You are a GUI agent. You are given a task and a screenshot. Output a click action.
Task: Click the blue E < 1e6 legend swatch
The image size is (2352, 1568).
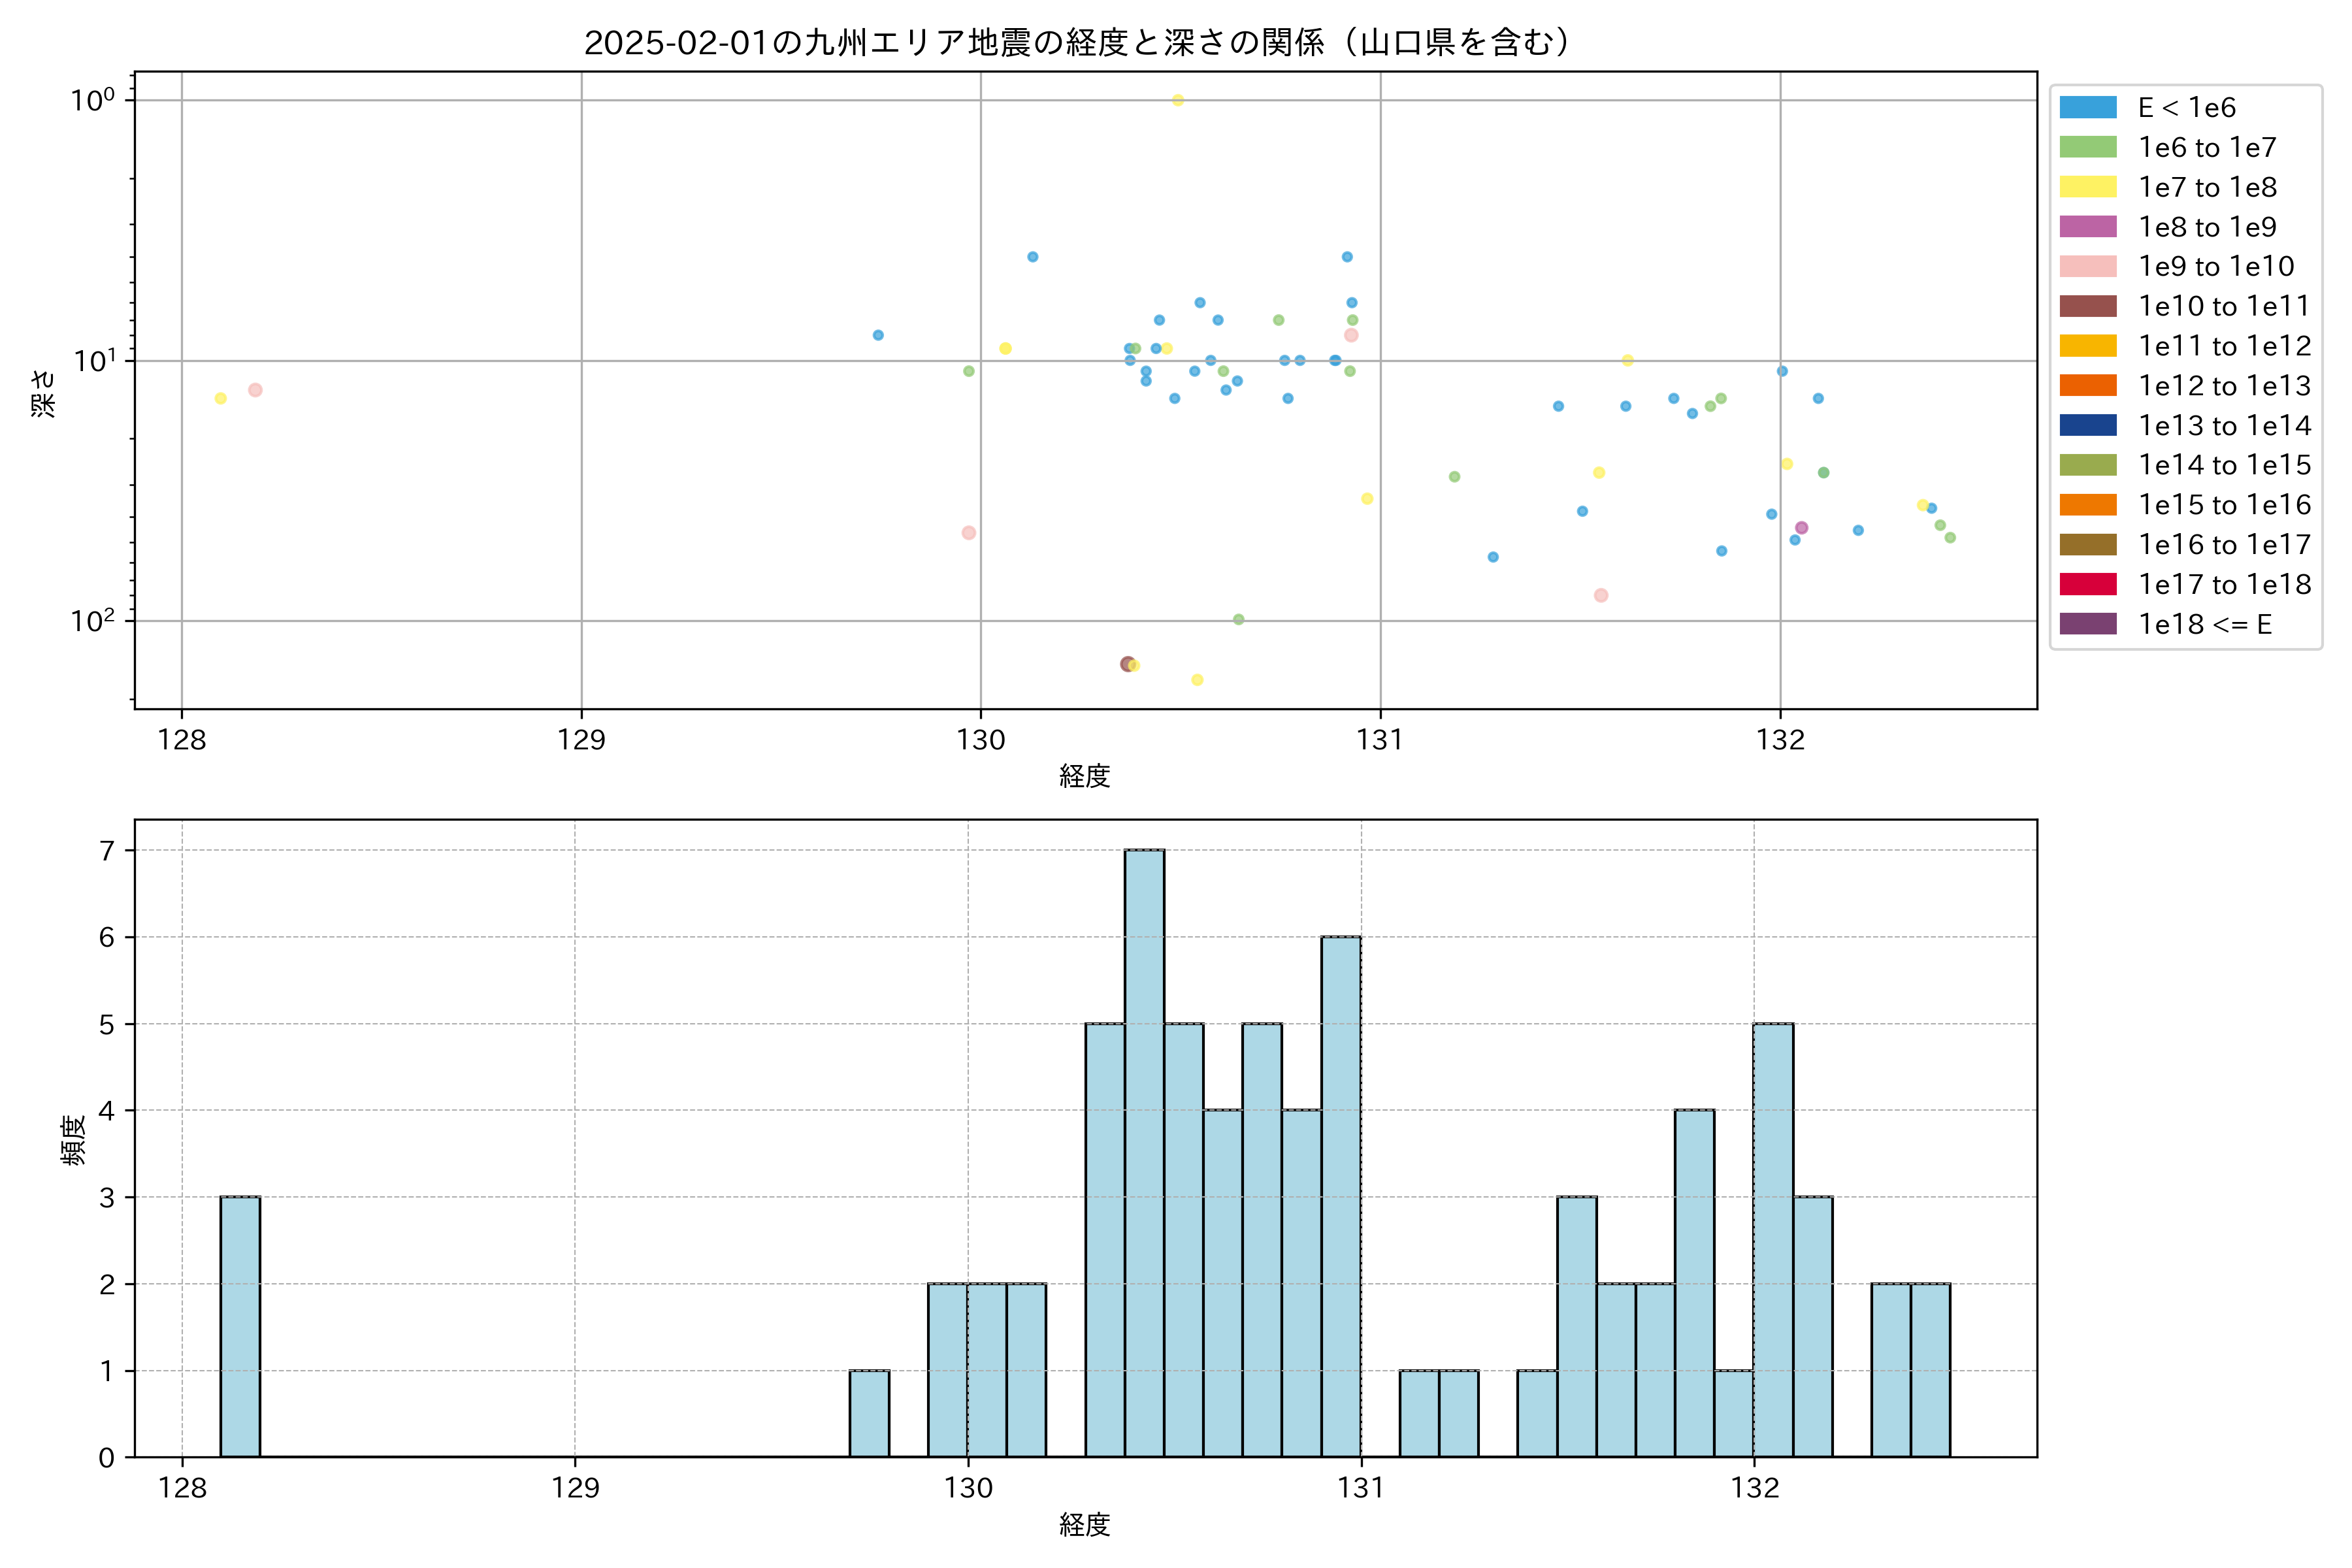click(x=2088, y=107)
